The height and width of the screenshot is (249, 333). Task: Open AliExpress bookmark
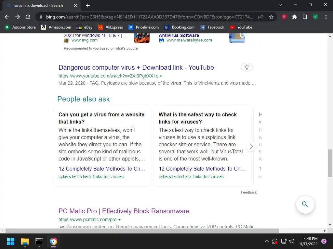(111, 27)
